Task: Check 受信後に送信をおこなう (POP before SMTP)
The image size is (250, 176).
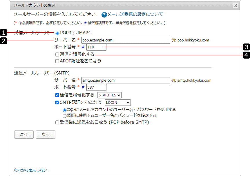Action: pos(57,122)
